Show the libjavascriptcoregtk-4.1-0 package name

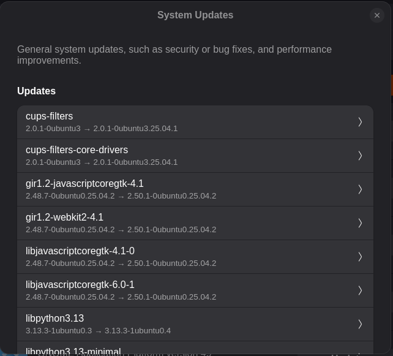point(80,251)
